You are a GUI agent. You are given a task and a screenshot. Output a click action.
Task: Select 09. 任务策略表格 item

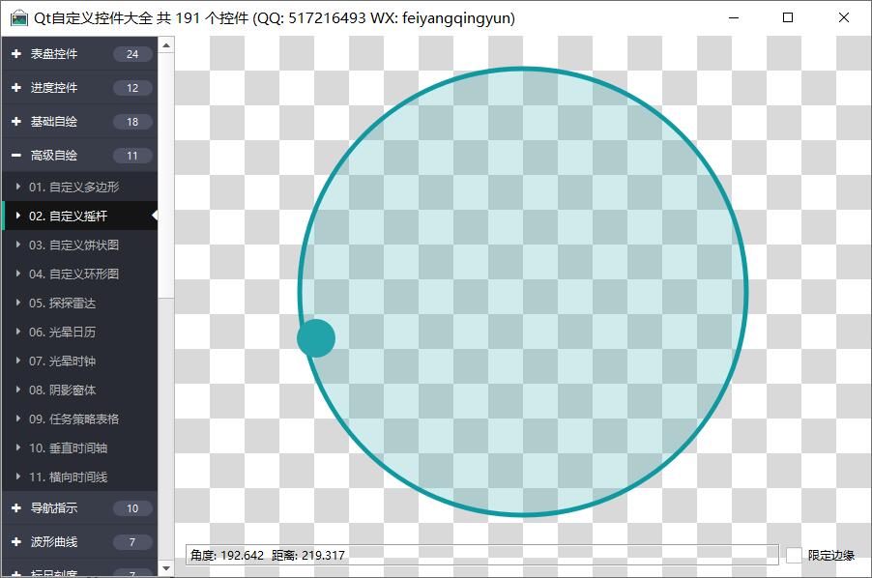[x=73, y=419]
